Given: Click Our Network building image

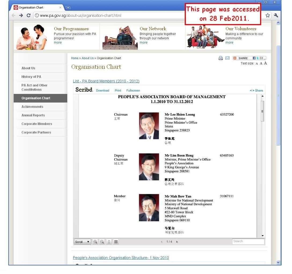Looking at the screenshot, I should [120, 38].
